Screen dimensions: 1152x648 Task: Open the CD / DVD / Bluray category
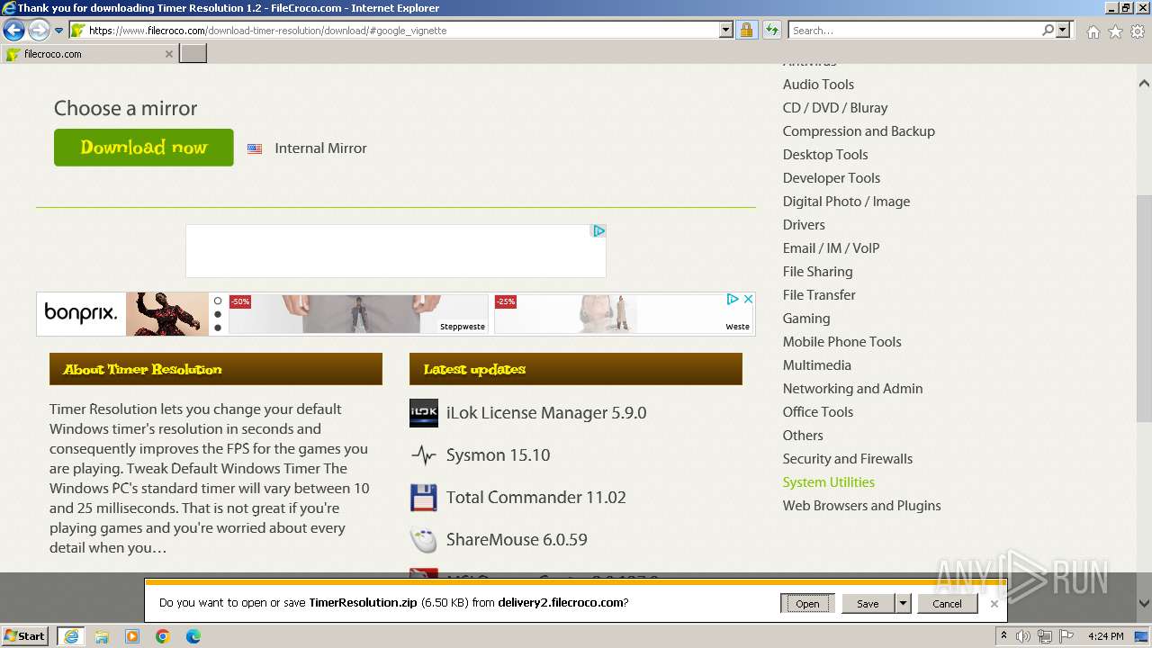(x=835, y=108)
